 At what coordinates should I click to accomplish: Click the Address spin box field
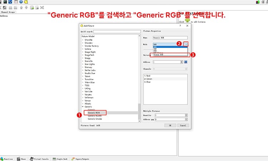pyautogui.click(x=167, y=62)
